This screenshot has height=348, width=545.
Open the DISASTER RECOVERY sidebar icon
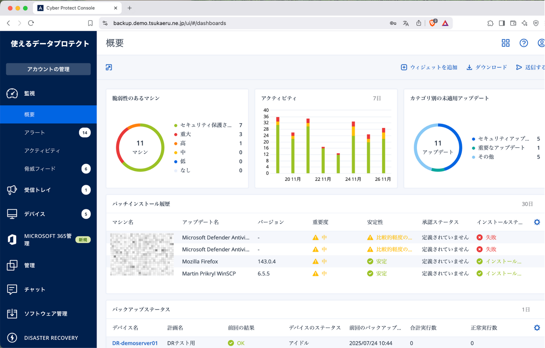(x=12, y=338)
